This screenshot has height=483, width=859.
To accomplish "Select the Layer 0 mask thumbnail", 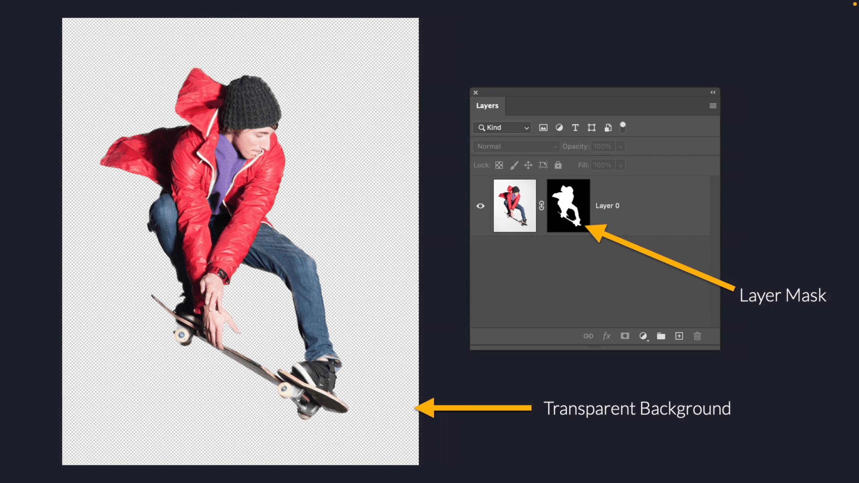I will (568, 206).
